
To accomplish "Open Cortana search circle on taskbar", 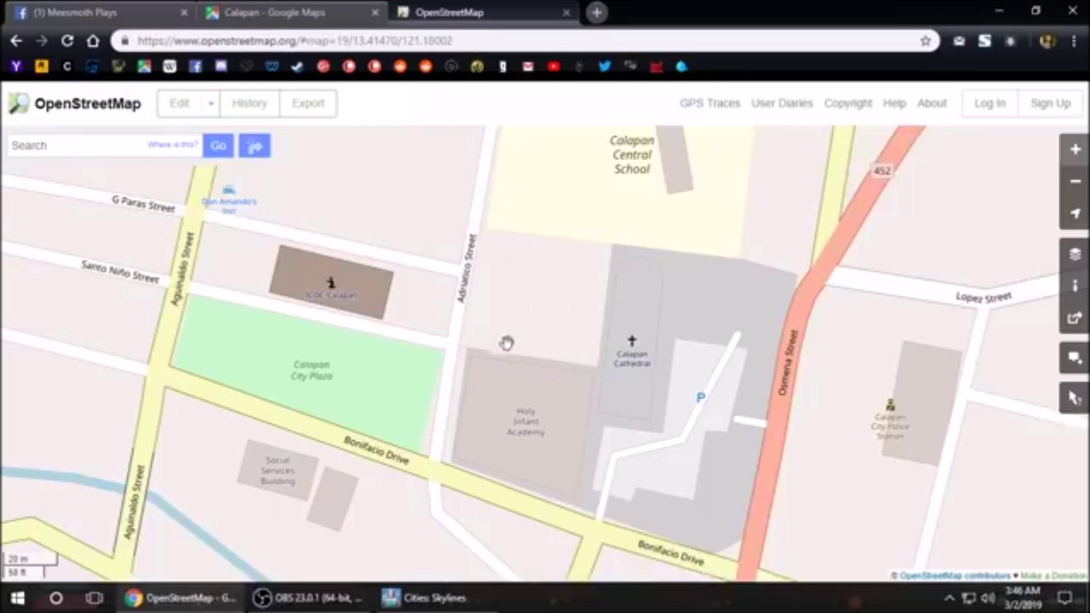I will [x=56, y=598].
